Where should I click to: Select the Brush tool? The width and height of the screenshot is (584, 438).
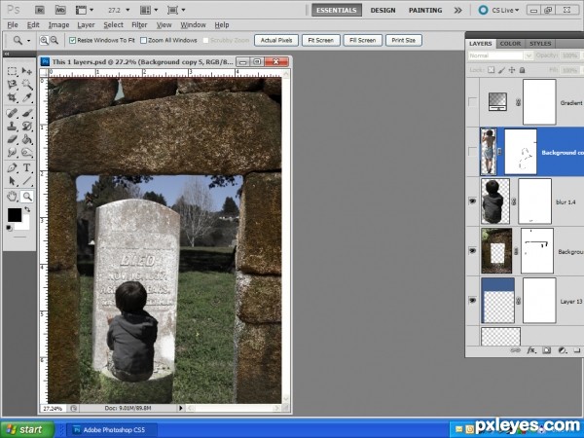[x=27, y=113]
